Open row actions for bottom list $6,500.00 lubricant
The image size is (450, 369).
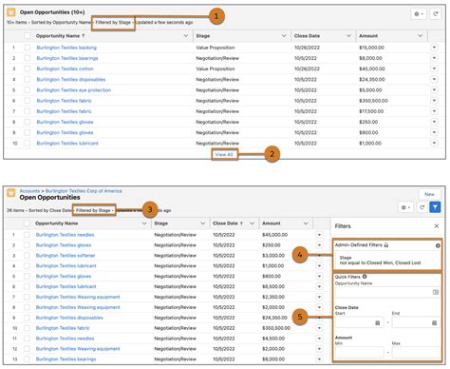click(319, 286)
